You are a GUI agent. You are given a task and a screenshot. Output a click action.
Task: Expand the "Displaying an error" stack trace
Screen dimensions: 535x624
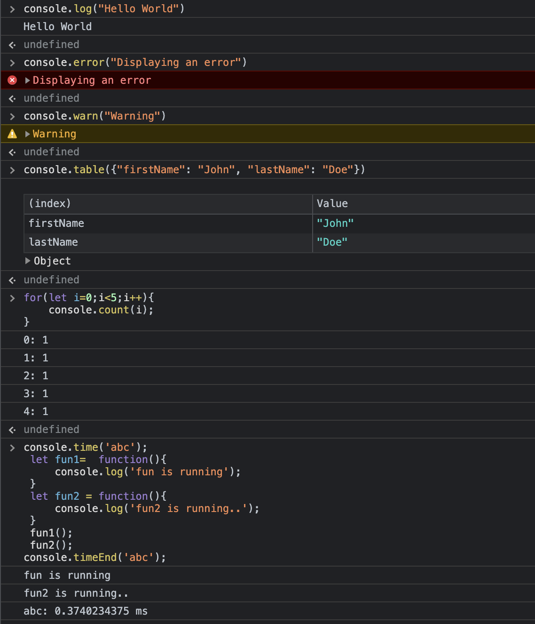[28, 80]
